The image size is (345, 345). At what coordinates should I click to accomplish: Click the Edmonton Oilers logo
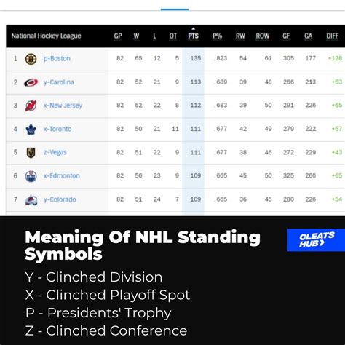31,176
